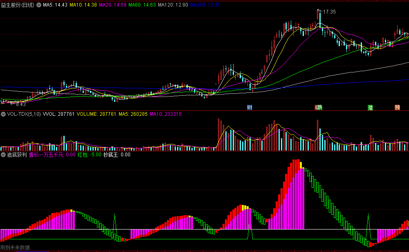Click the 用到未来数据 notice text
This screenshot has width=409, height=252.
pyautogui.click(x=15, y=248)
